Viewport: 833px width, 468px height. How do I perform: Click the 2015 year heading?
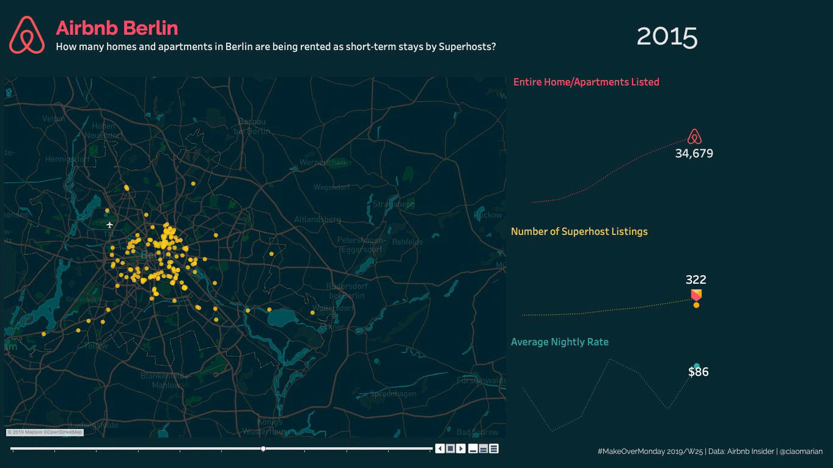667,37
